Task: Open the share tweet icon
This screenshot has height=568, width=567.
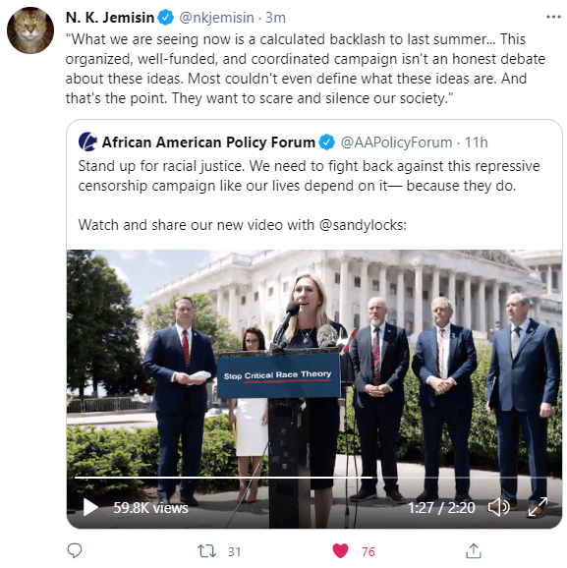Action: pyautogui.click(x=474, y=550)
